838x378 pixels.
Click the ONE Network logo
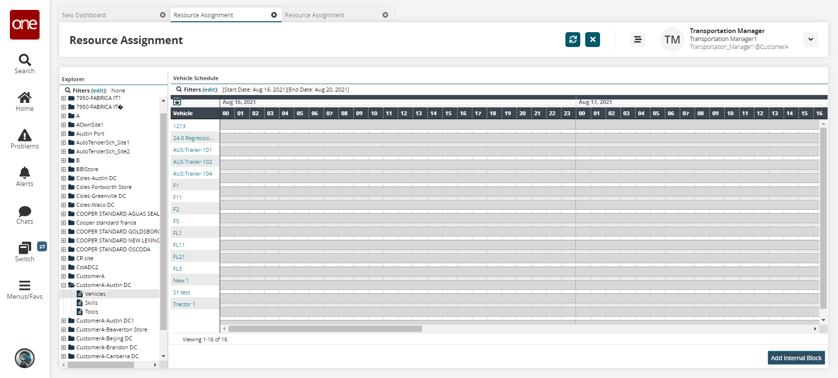pyautogui.click(x=25, y=25)
